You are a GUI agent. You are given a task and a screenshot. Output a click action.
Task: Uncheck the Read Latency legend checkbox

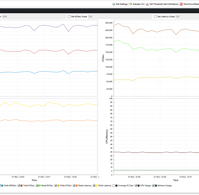pos(74,186)
